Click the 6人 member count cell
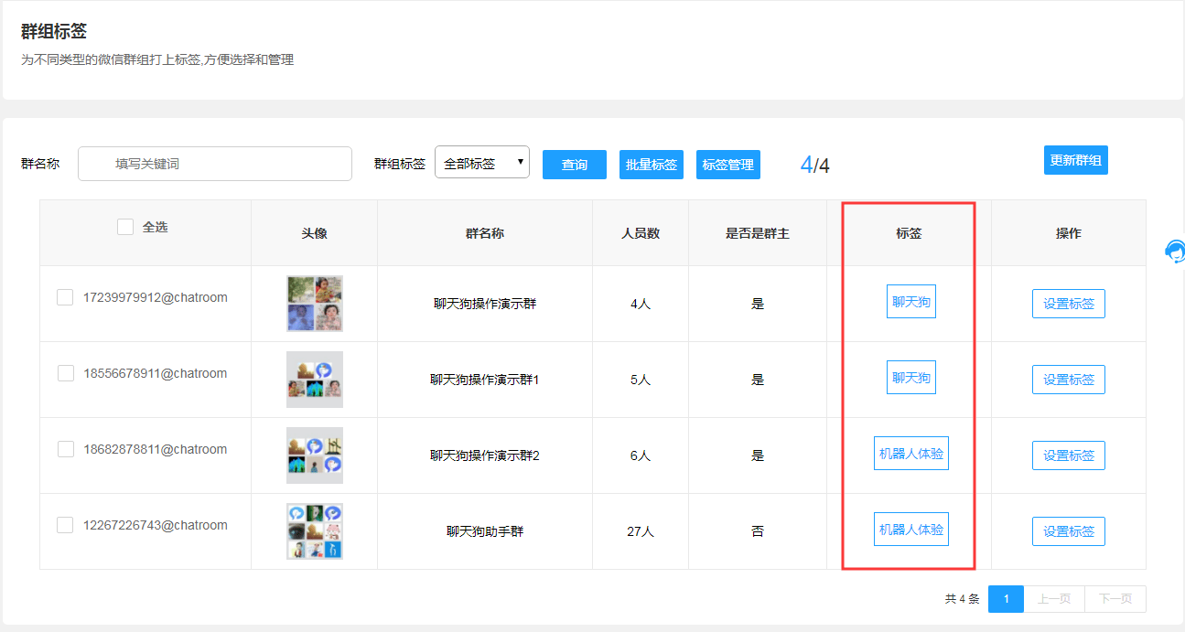This screenshot has width=1185, height=632. pyautogui.click(x=641, y=455)
